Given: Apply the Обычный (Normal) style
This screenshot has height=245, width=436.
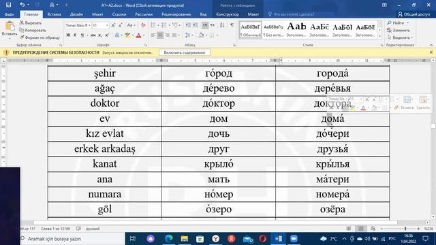Looking at the screenshot, I should 250,29.
